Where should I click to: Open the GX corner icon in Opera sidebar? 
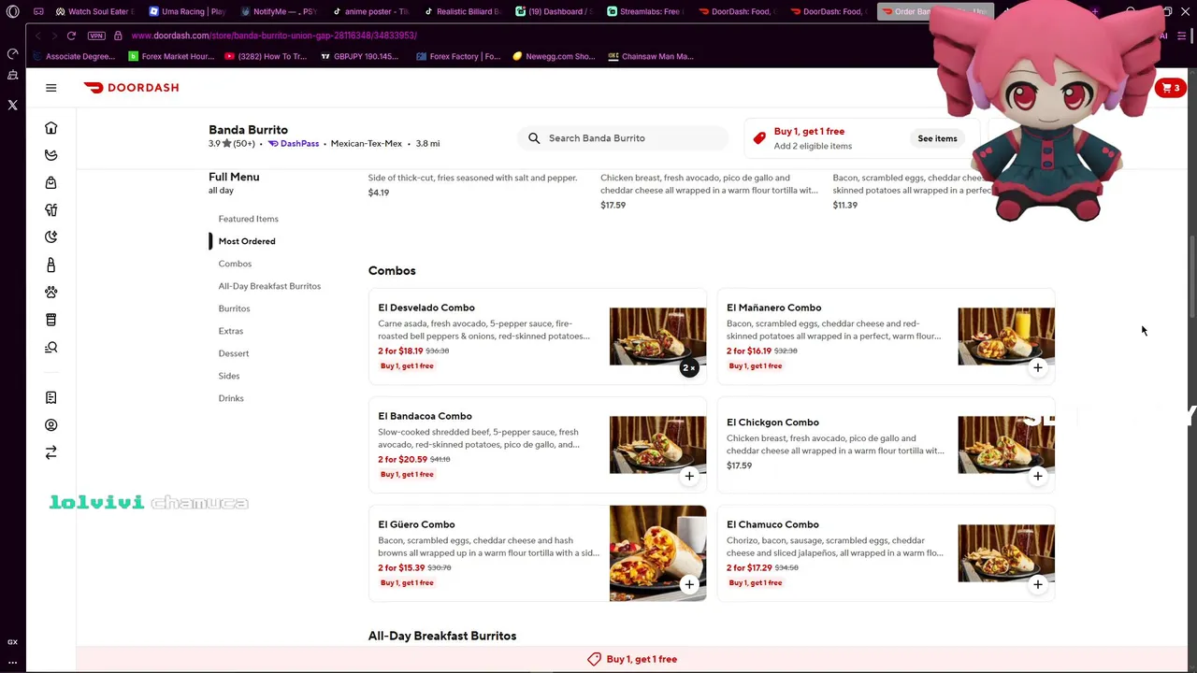(x=12, y=642)
